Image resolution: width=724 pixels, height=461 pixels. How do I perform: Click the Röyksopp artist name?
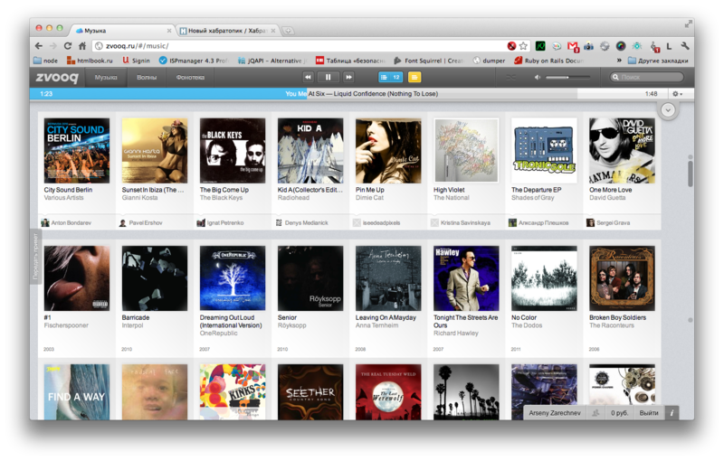[291, 325]
